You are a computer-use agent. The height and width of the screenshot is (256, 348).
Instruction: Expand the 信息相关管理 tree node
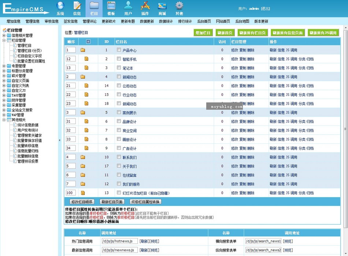4,35
